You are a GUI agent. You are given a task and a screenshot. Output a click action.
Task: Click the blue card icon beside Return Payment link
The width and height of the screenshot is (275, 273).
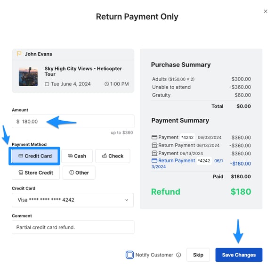[x=154, y=160]
